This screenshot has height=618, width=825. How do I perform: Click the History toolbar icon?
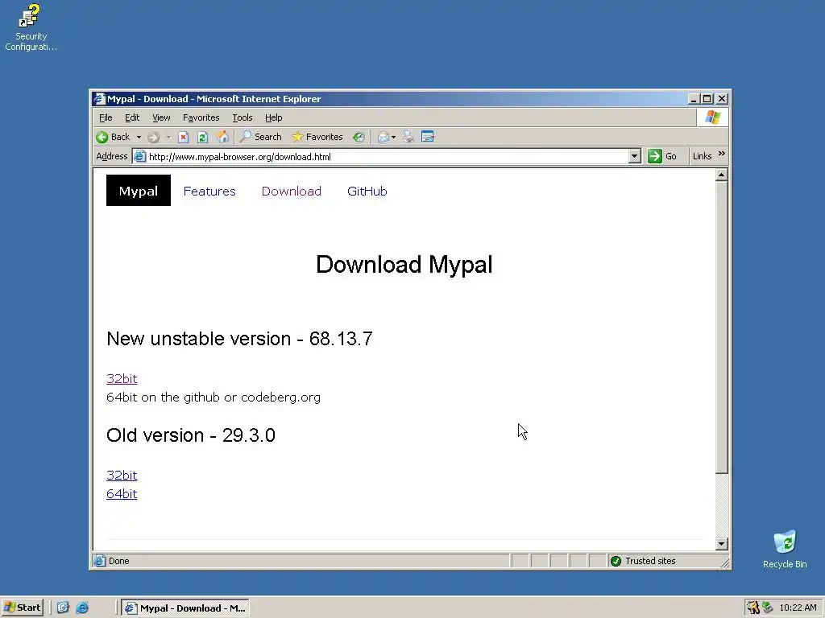pos(359,137)
